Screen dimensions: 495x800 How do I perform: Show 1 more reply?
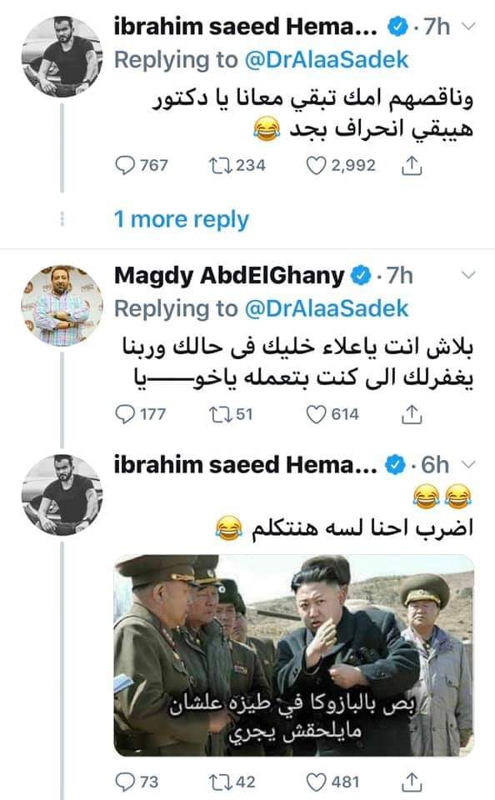coord(181,219)
